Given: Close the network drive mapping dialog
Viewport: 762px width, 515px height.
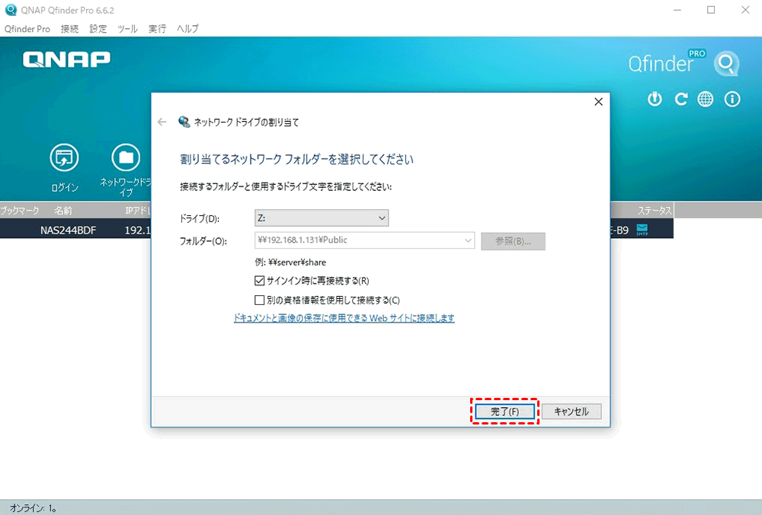Looking at the screenshot, I should coord(598,102).
